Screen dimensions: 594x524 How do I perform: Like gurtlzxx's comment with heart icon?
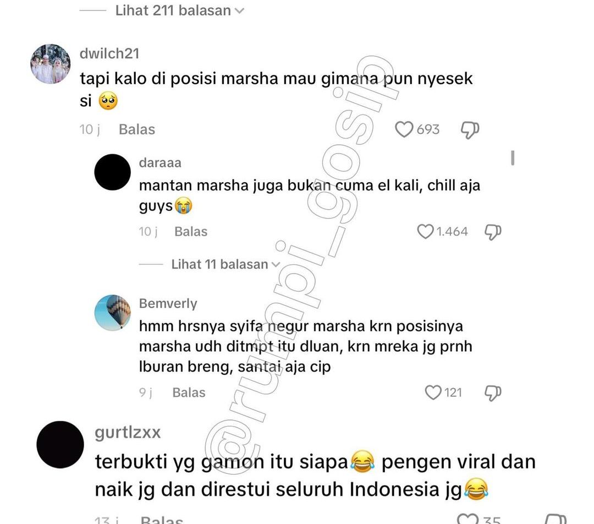[468, 519]
